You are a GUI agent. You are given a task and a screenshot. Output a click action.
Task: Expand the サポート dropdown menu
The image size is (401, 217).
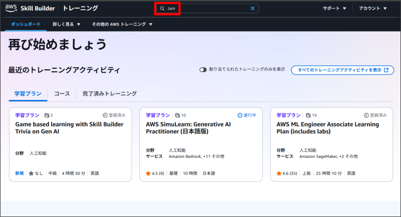[x=334, y=9]
